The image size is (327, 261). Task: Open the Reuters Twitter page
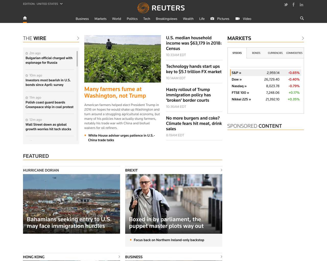(x=286, y=5)
